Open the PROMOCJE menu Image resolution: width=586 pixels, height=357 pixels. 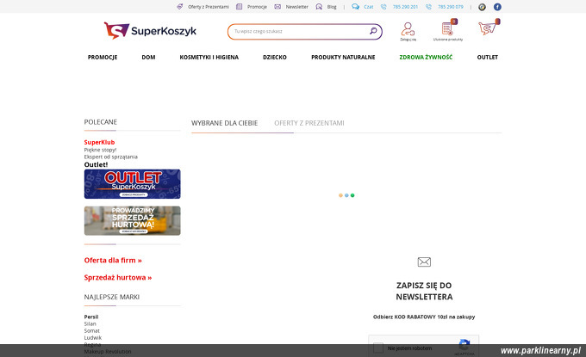(103, 57)
